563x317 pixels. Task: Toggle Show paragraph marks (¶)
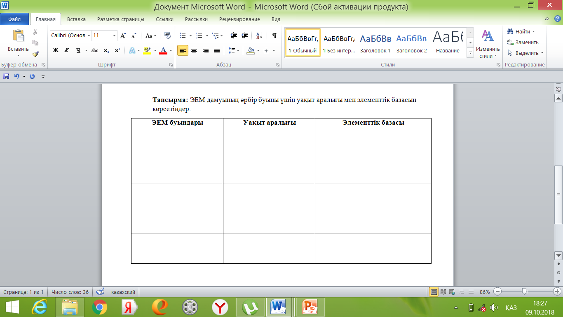click(x=274, y=36)
